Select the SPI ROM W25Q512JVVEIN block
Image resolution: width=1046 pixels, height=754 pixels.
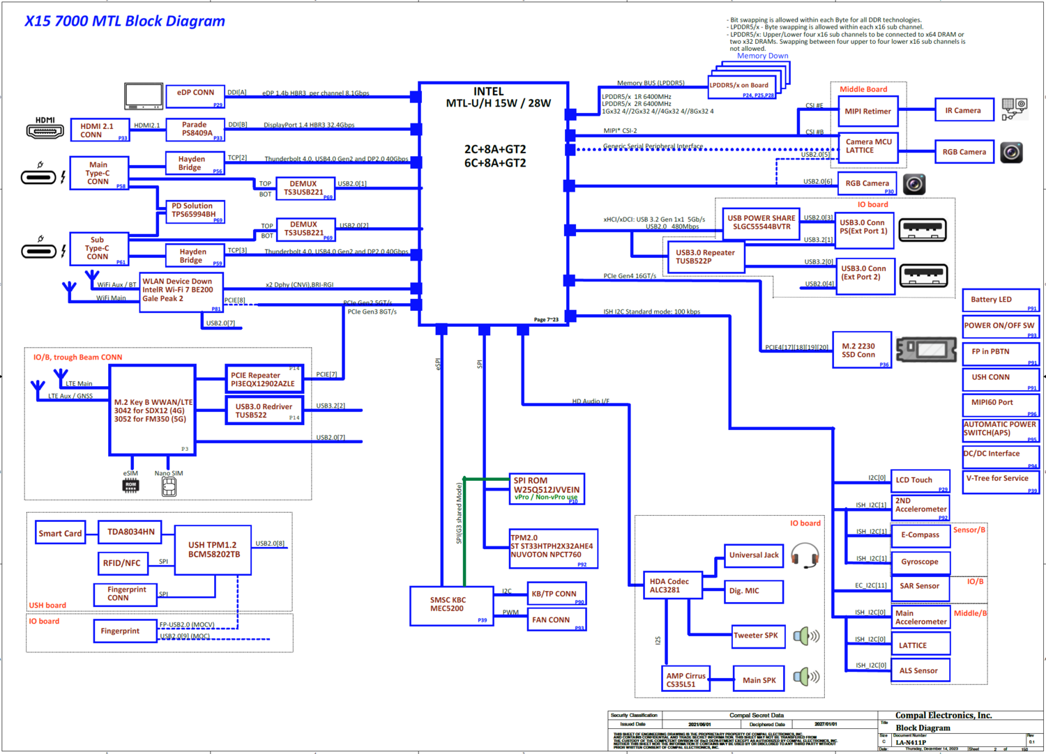click(x=547, y=489)
